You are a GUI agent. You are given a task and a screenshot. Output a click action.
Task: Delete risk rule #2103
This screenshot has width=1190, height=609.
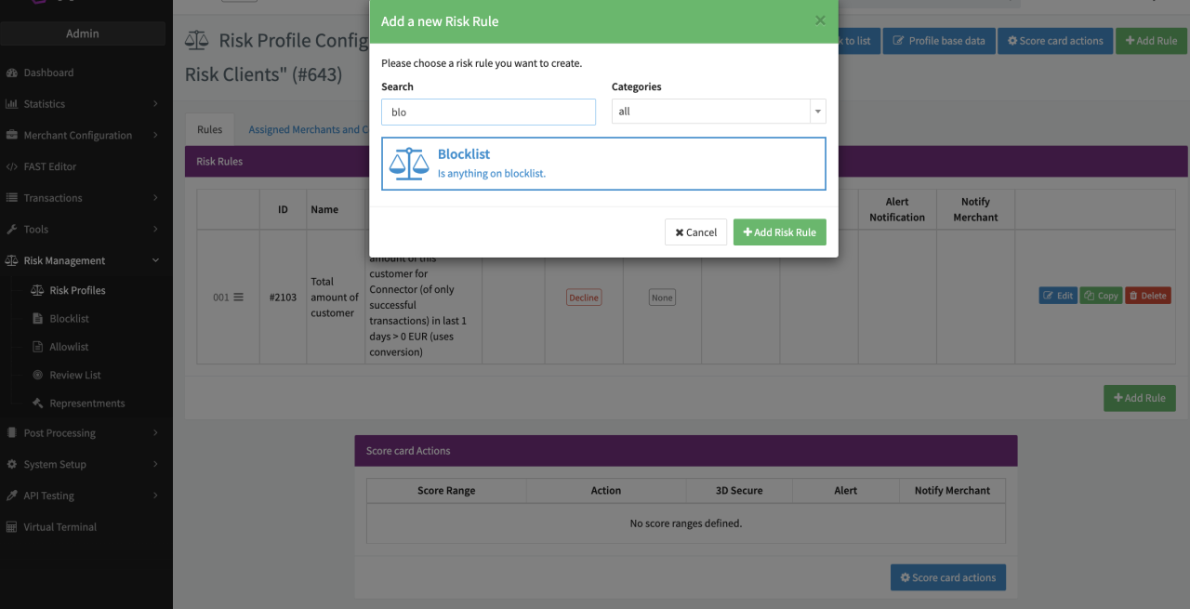click(1147, 296)
